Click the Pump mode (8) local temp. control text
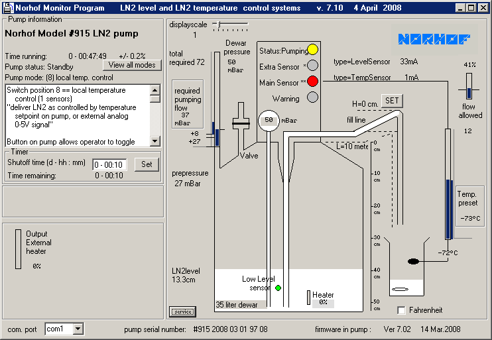492x340 pixels. tap(59, 78)
